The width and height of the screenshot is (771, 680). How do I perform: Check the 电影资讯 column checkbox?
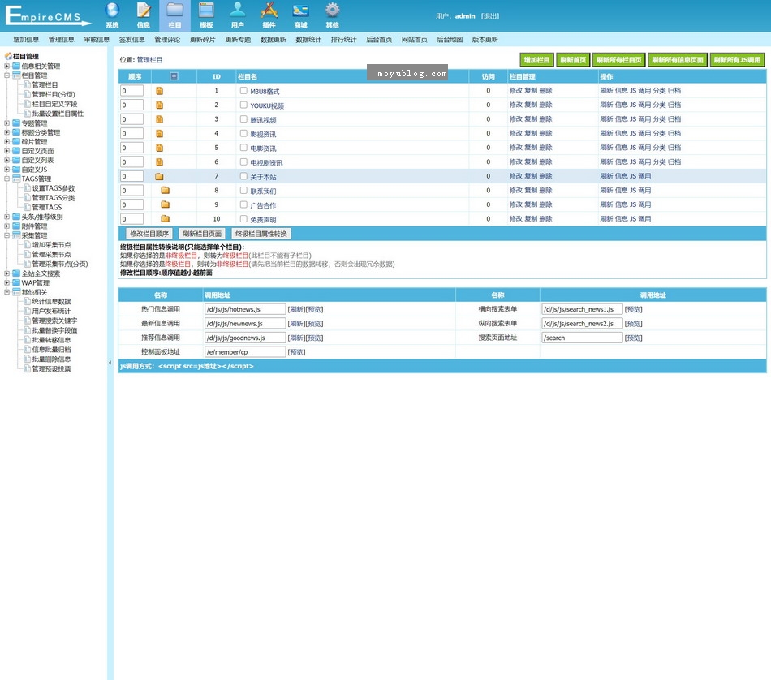click(243, 148)
